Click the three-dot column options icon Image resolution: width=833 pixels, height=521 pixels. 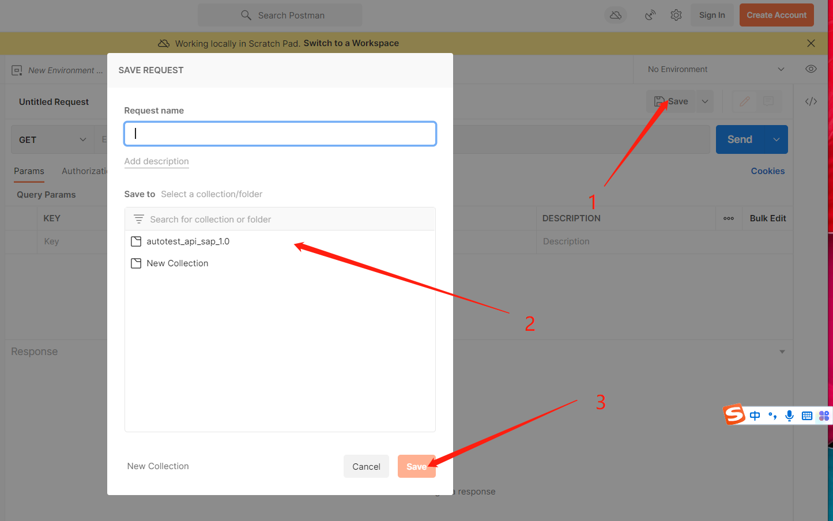pyautogui.click(x=729, y=218)
